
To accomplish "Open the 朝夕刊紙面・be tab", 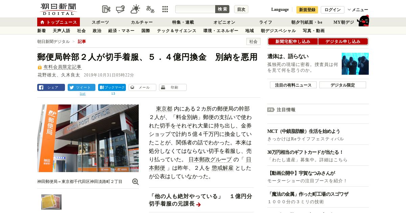I will pyautogui.click(x=307, y=22).
